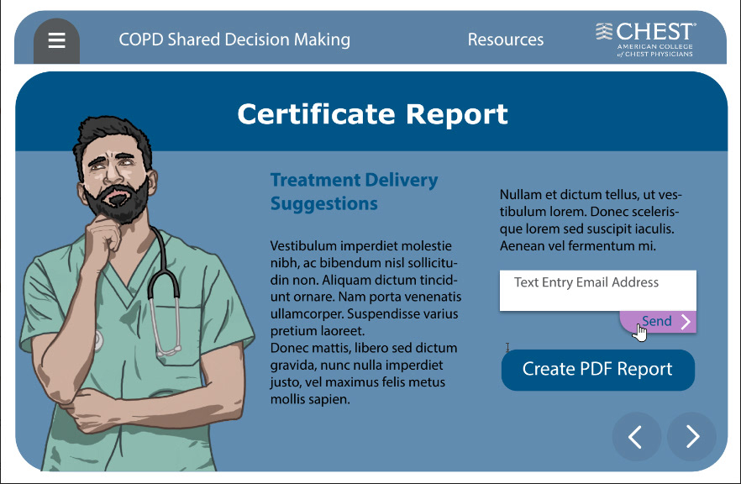The image size is (741, 484).
Task: Click into the Email Address text field
Action: [x=598, y=291]
